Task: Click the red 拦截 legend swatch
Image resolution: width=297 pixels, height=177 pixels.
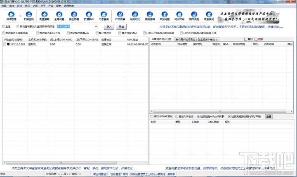Action: coord(256,39)
